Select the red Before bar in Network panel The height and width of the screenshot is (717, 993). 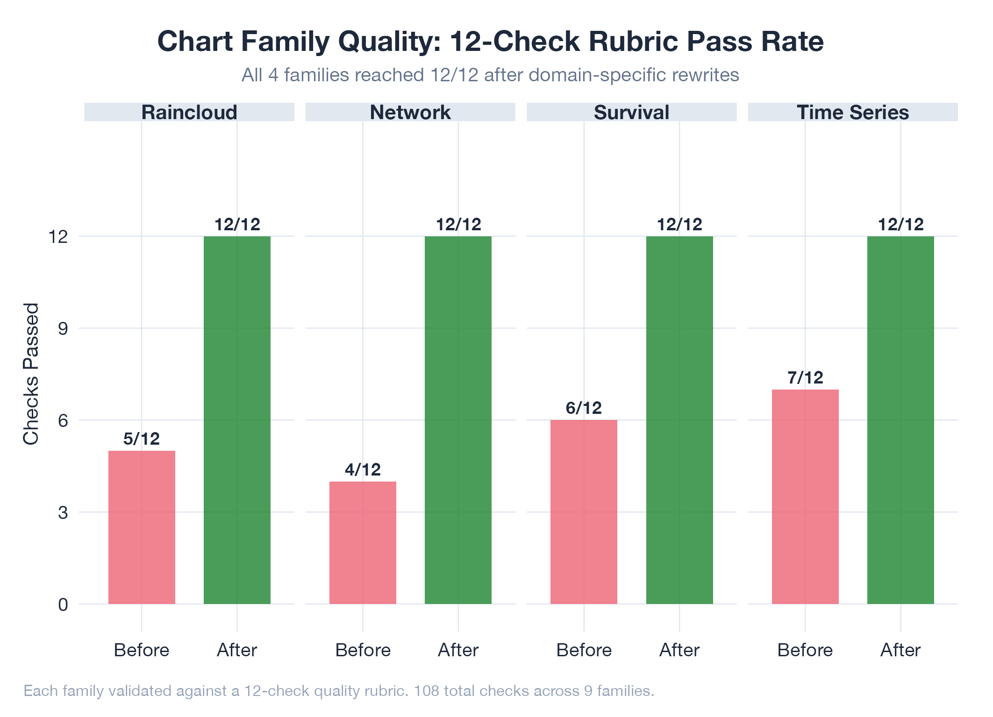coord(363,542)
